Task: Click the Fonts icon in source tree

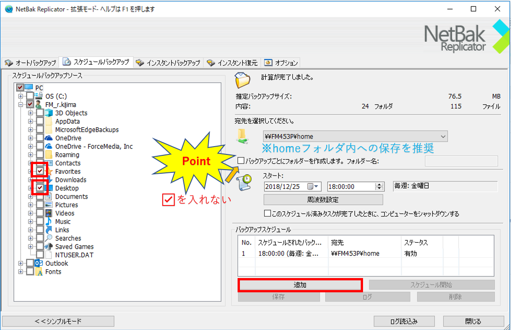Action: click(x=40, y=272)
